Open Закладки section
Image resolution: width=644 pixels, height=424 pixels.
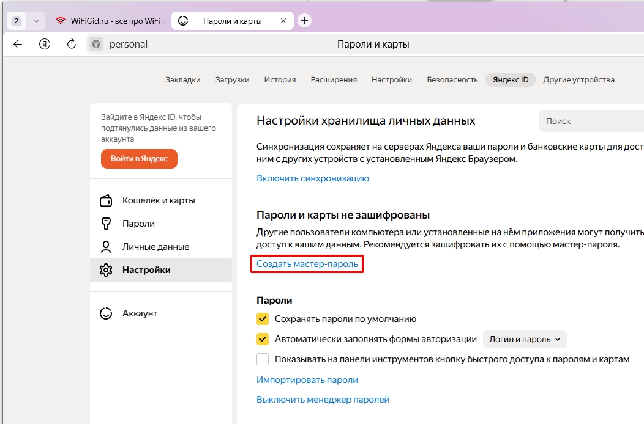point(183,80)
